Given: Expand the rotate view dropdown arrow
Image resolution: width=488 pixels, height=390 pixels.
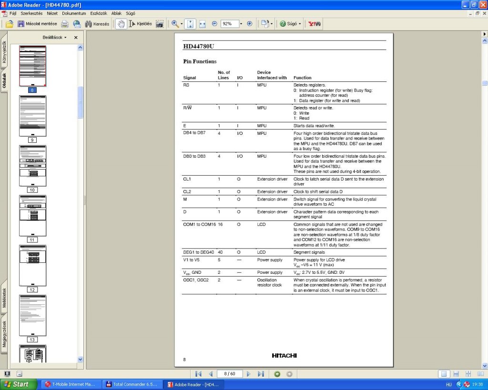Looking at the screenshot, I should pos(271,24).
